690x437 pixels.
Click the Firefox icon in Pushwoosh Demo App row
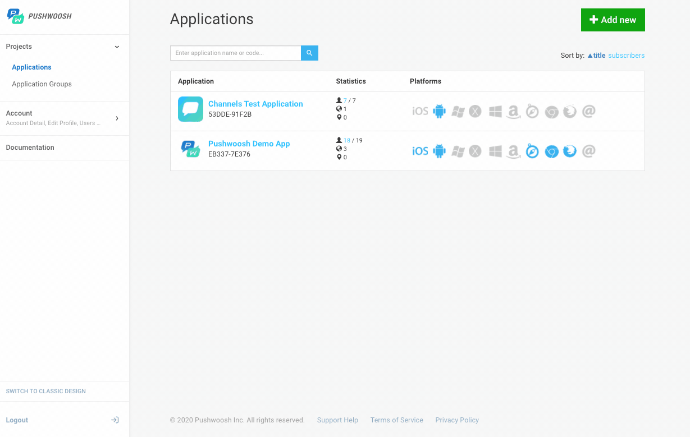tap(570, 151)
